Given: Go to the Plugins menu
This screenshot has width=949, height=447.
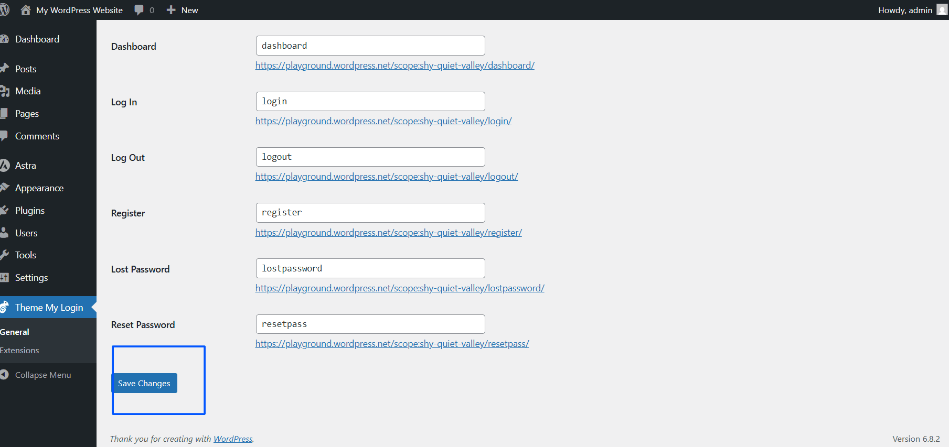Looking at the screenshot, I should click(30, 211).
